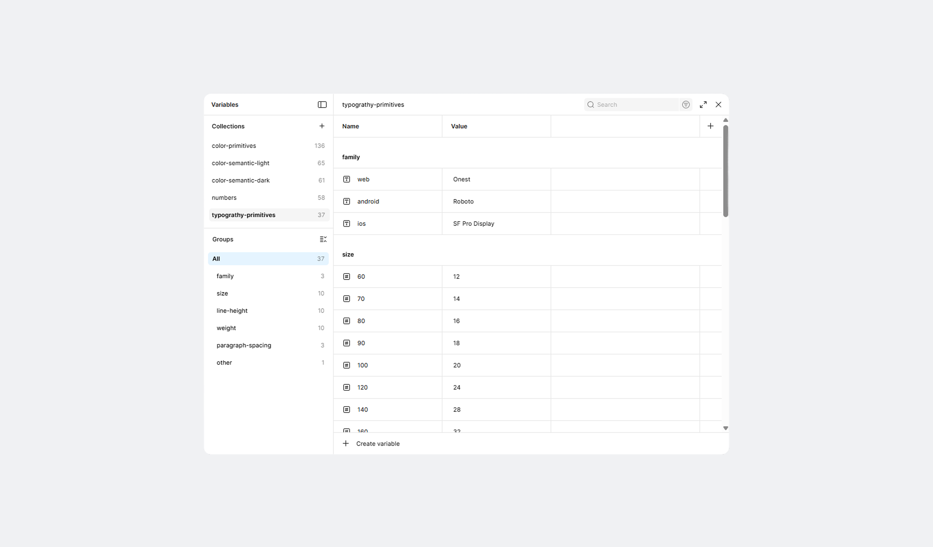933x547 pixels.
Task: Add a new collection with the plus icon
Action: pyautogui.click(x=322, y=126)
